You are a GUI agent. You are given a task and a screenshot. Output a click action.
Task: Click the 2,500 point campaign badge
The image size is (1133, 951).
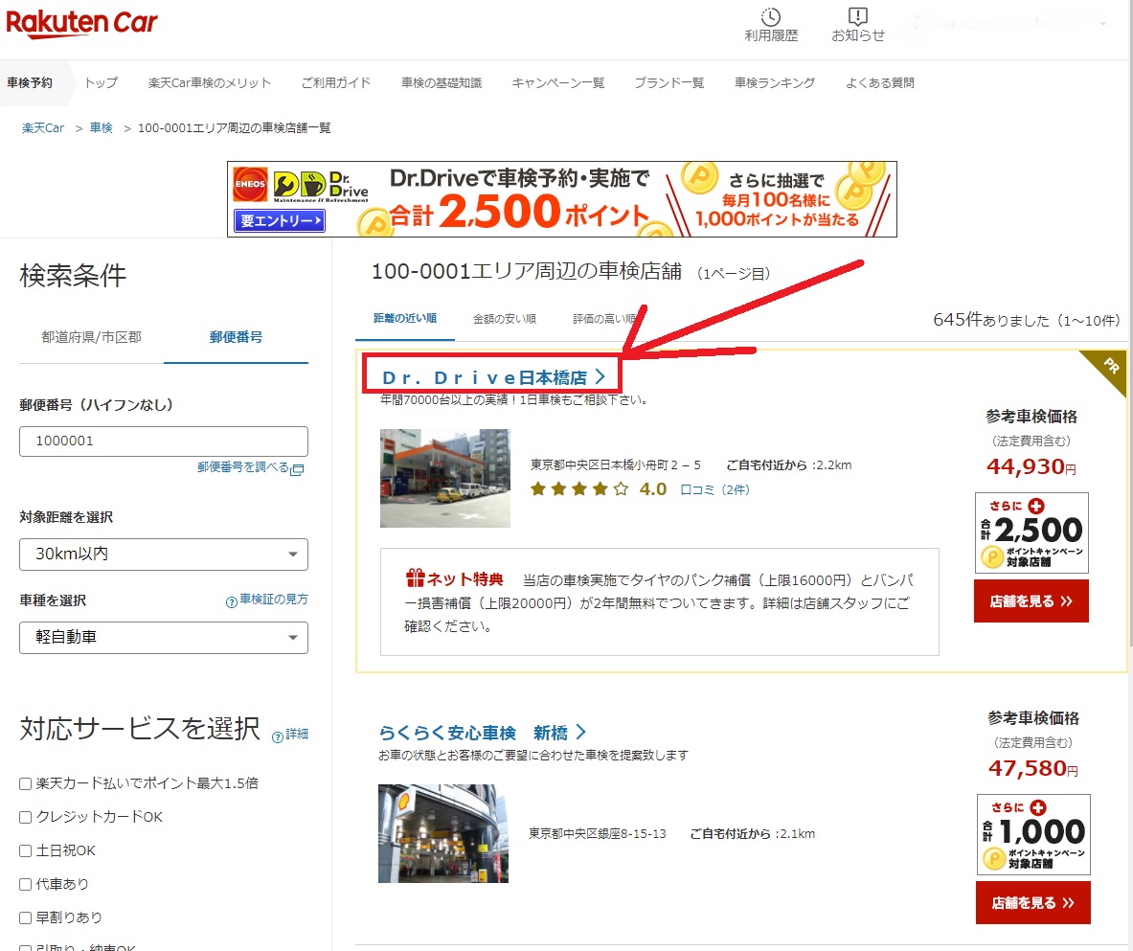click(x=1031, y=533)
